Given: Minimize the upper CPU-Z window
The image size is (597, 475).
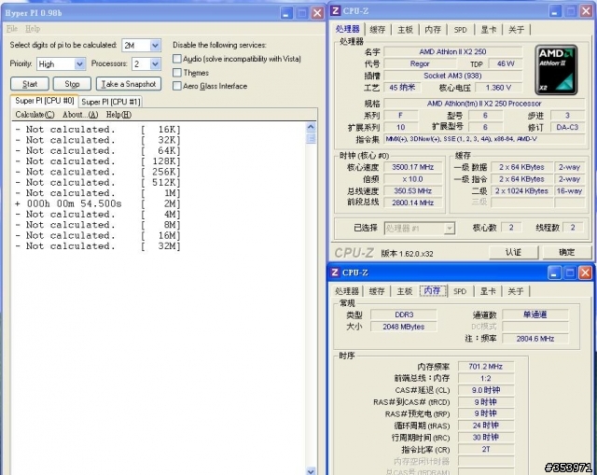Looking at the screenshot, I should point(555,11).
